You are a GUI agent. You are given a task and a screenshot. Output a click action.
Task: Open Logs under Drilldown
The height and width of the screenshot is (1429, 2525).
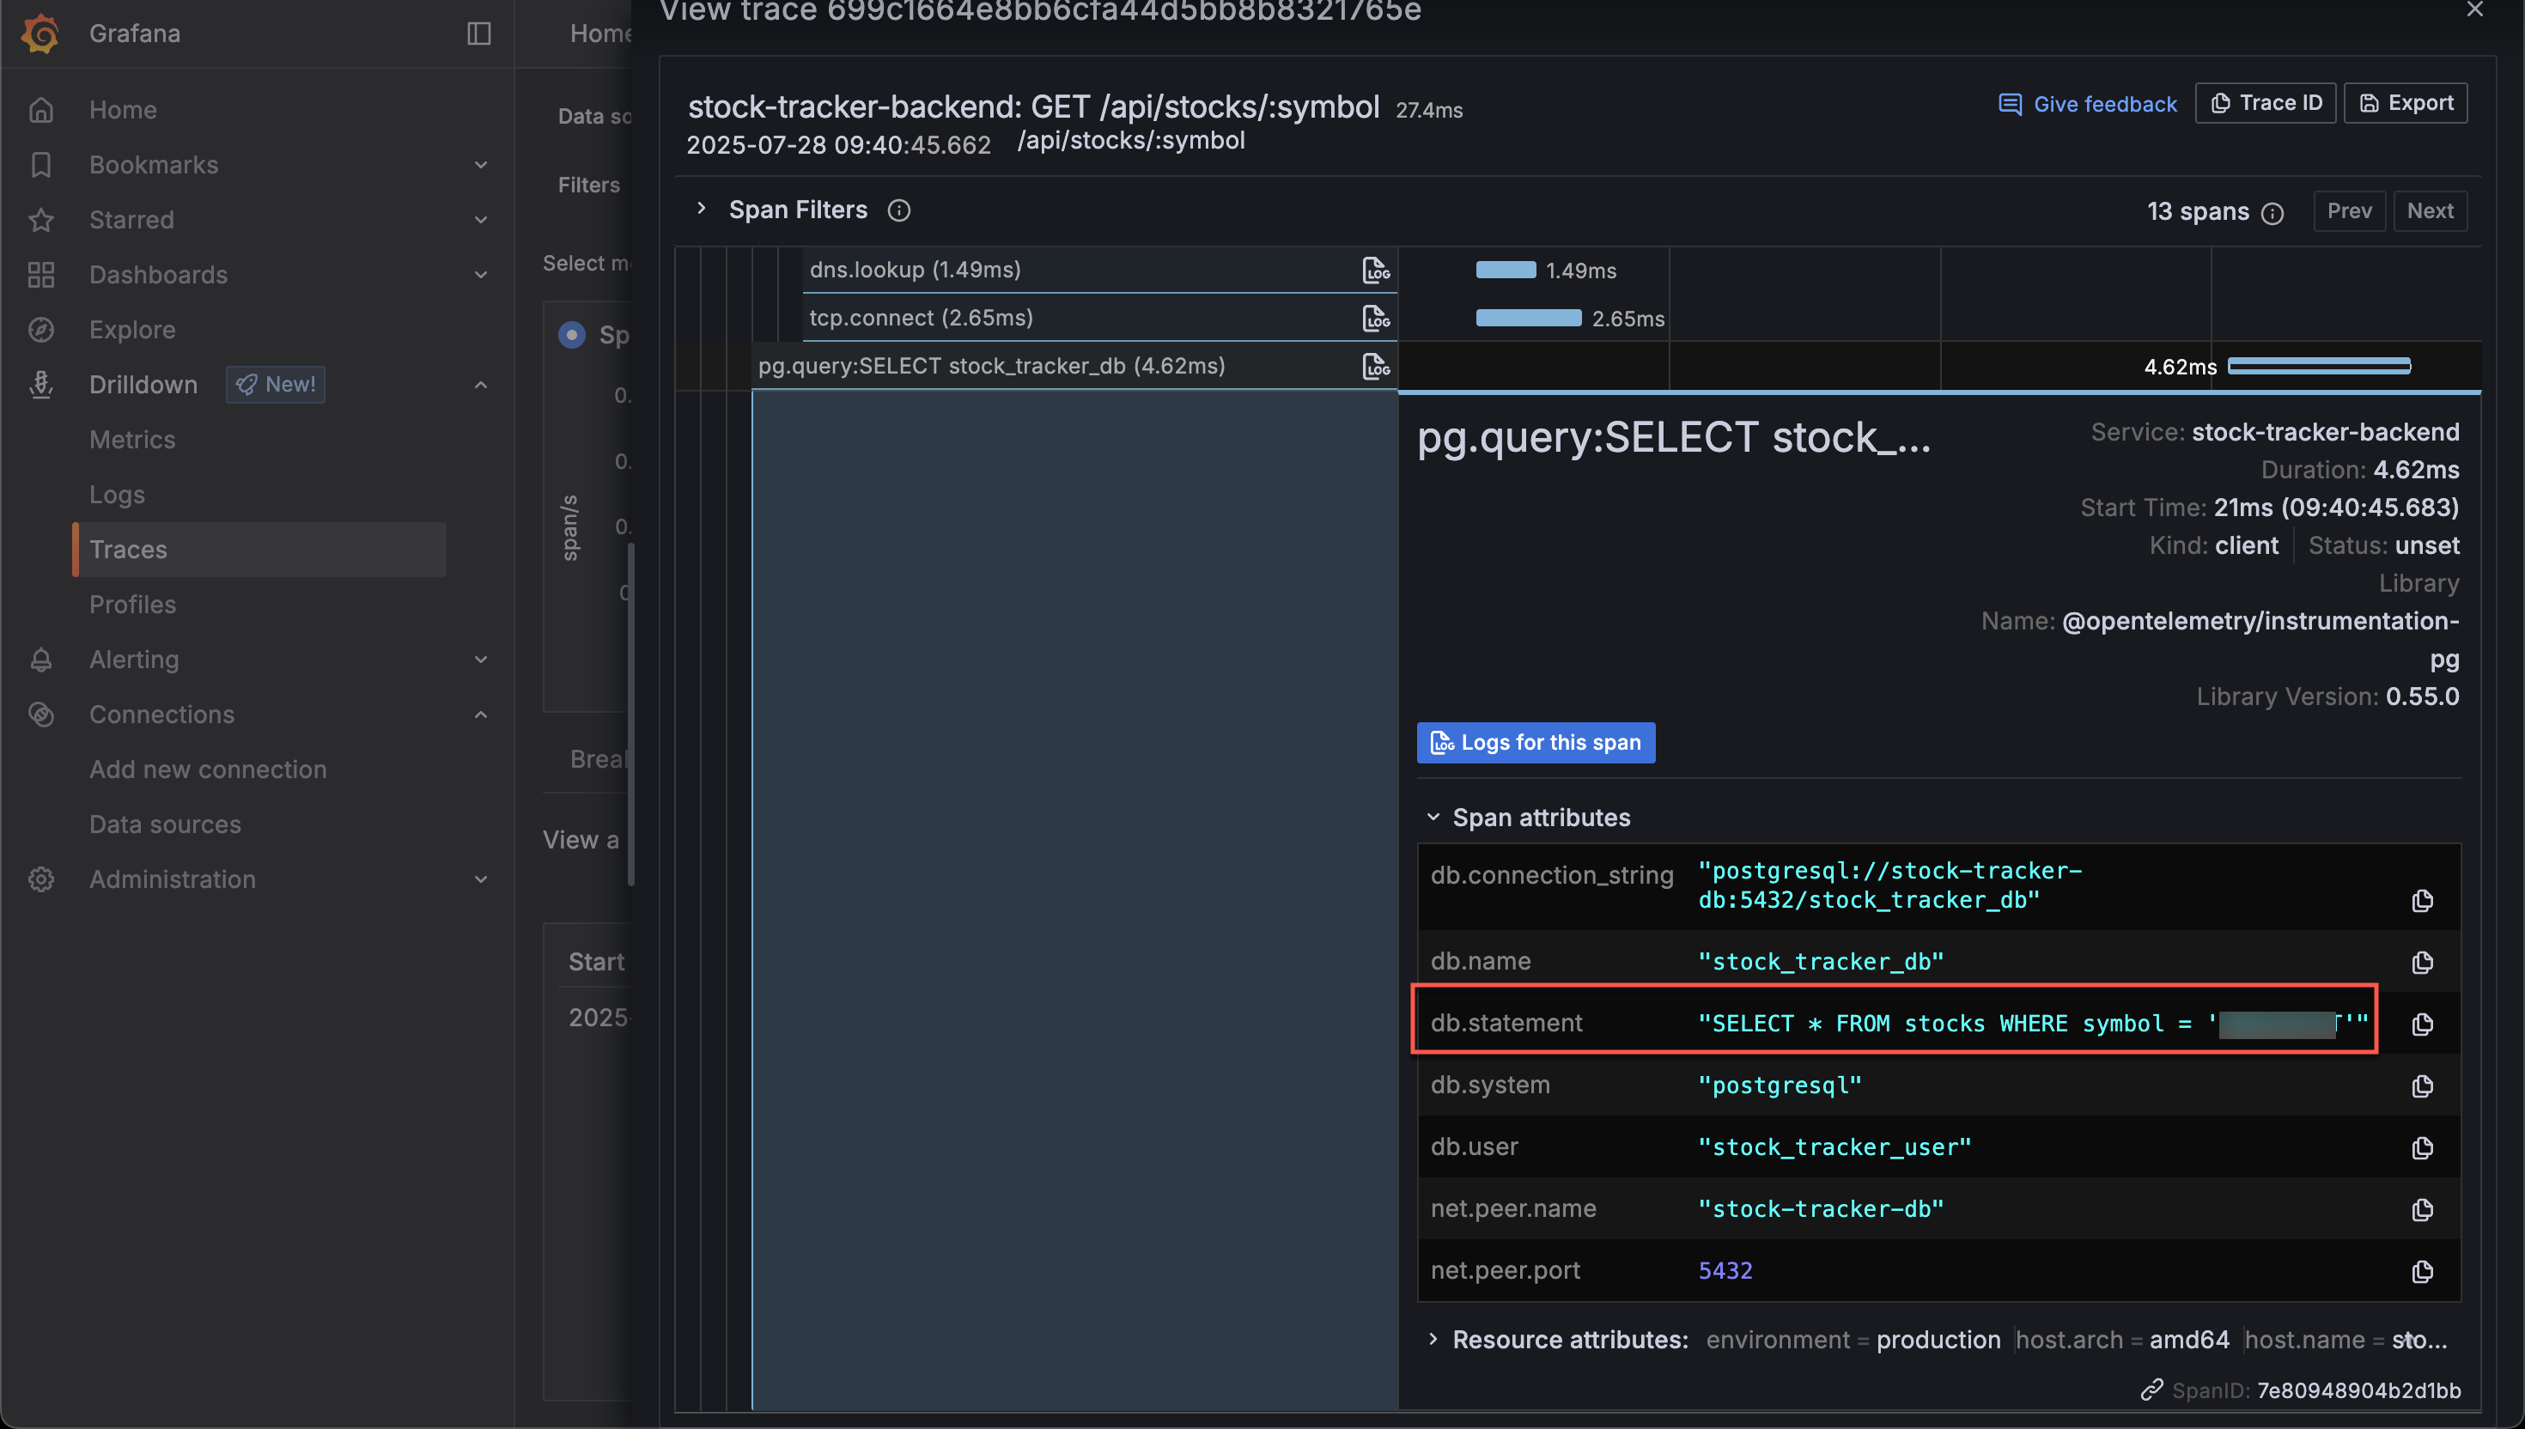(117, 495)
